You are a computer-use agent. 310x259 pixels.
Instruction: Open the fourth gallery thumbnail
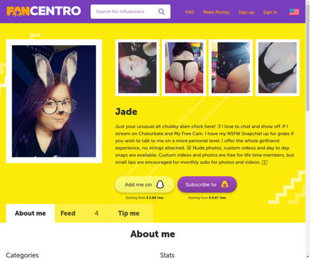tap(277, 68)
